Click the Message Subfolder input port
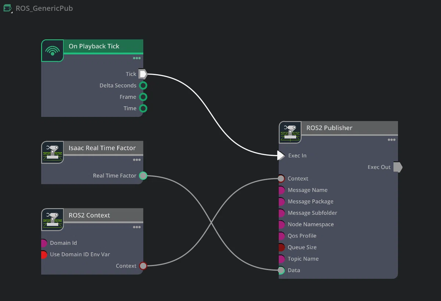This screenshot has width=441, height=301. click(282, 213)
